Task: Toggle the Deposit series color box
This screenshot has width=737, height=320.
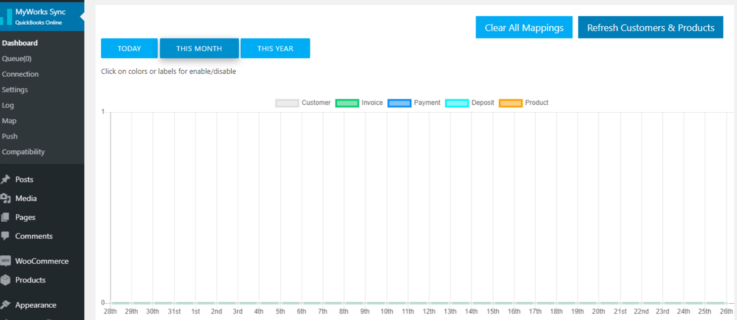Action: 457,103
